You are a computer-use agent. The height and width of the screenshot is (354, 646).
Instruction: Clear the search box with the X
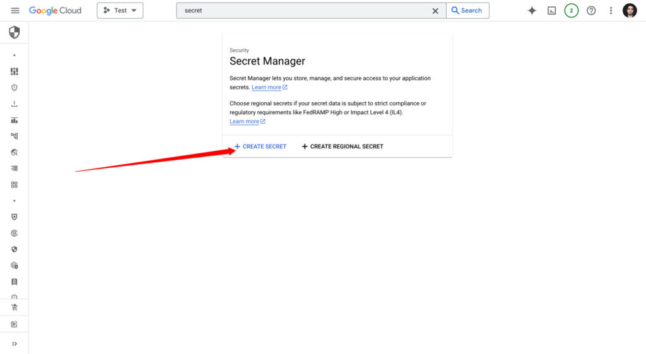click(x=435, y=11)
